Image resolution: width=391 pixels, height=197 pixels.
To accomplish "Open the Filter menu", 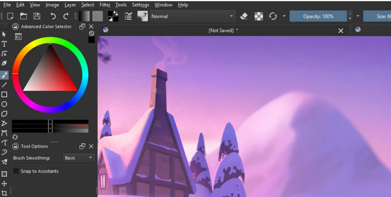I will [x=105, y=5].
